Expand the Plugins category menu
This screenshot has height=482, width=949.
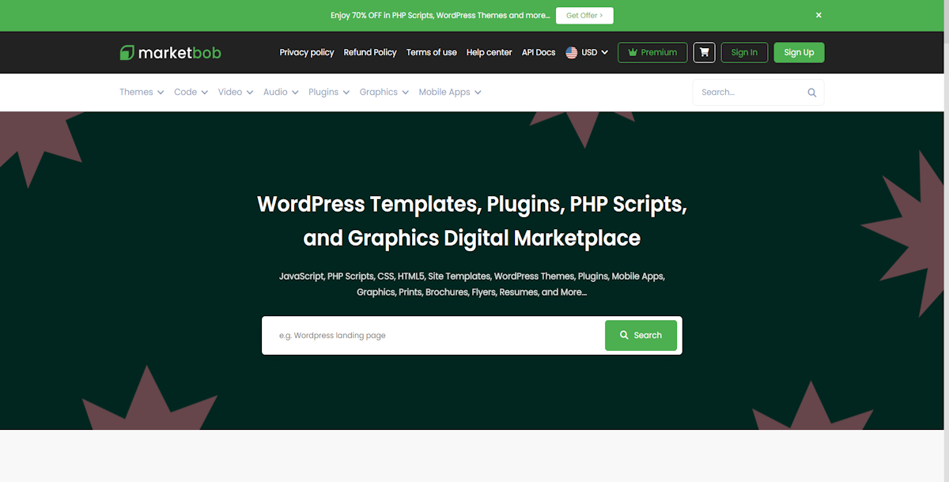(329, 92)
